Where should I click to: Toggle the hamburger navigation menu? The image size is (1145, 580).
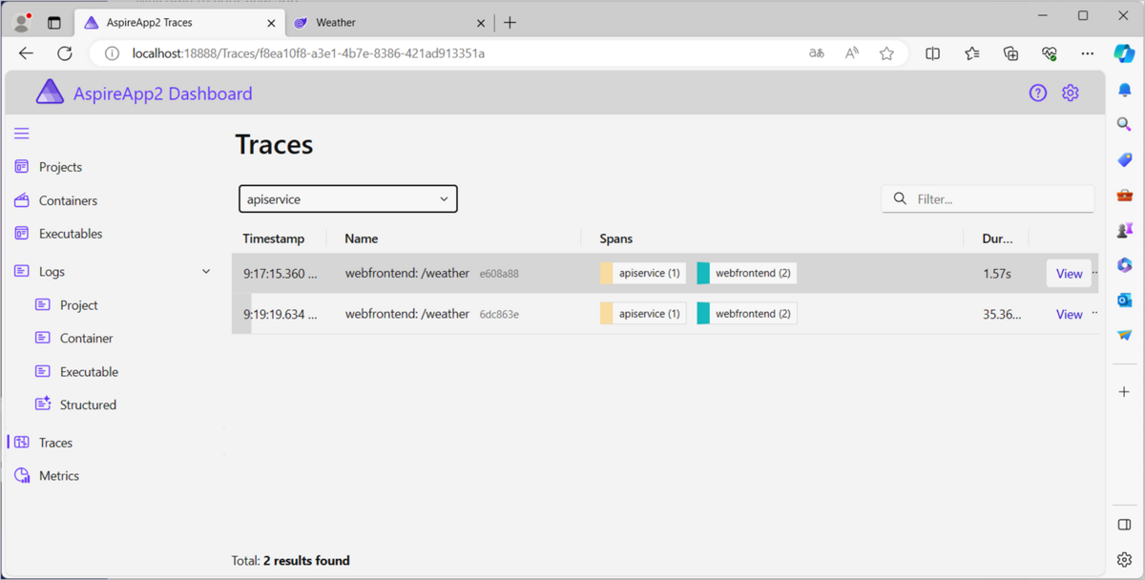tap(21, 134)
